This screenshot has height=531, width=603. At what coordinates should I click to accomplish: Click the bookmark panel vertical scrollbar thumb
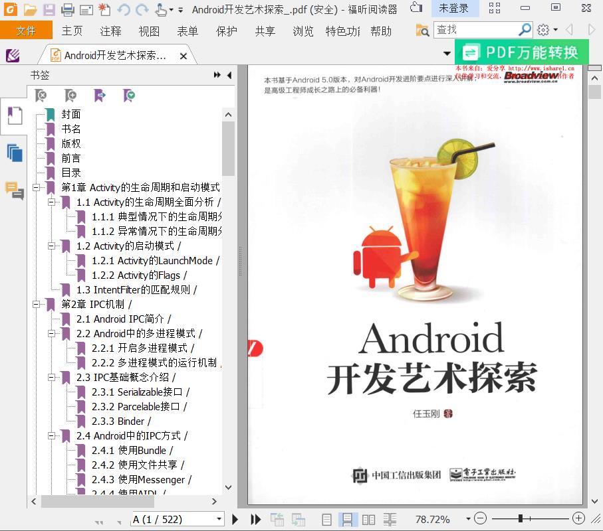click(x=229, y=149)
